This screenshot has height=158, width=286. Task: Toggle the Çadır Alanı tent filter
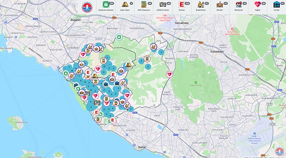[x=125, y=7]
